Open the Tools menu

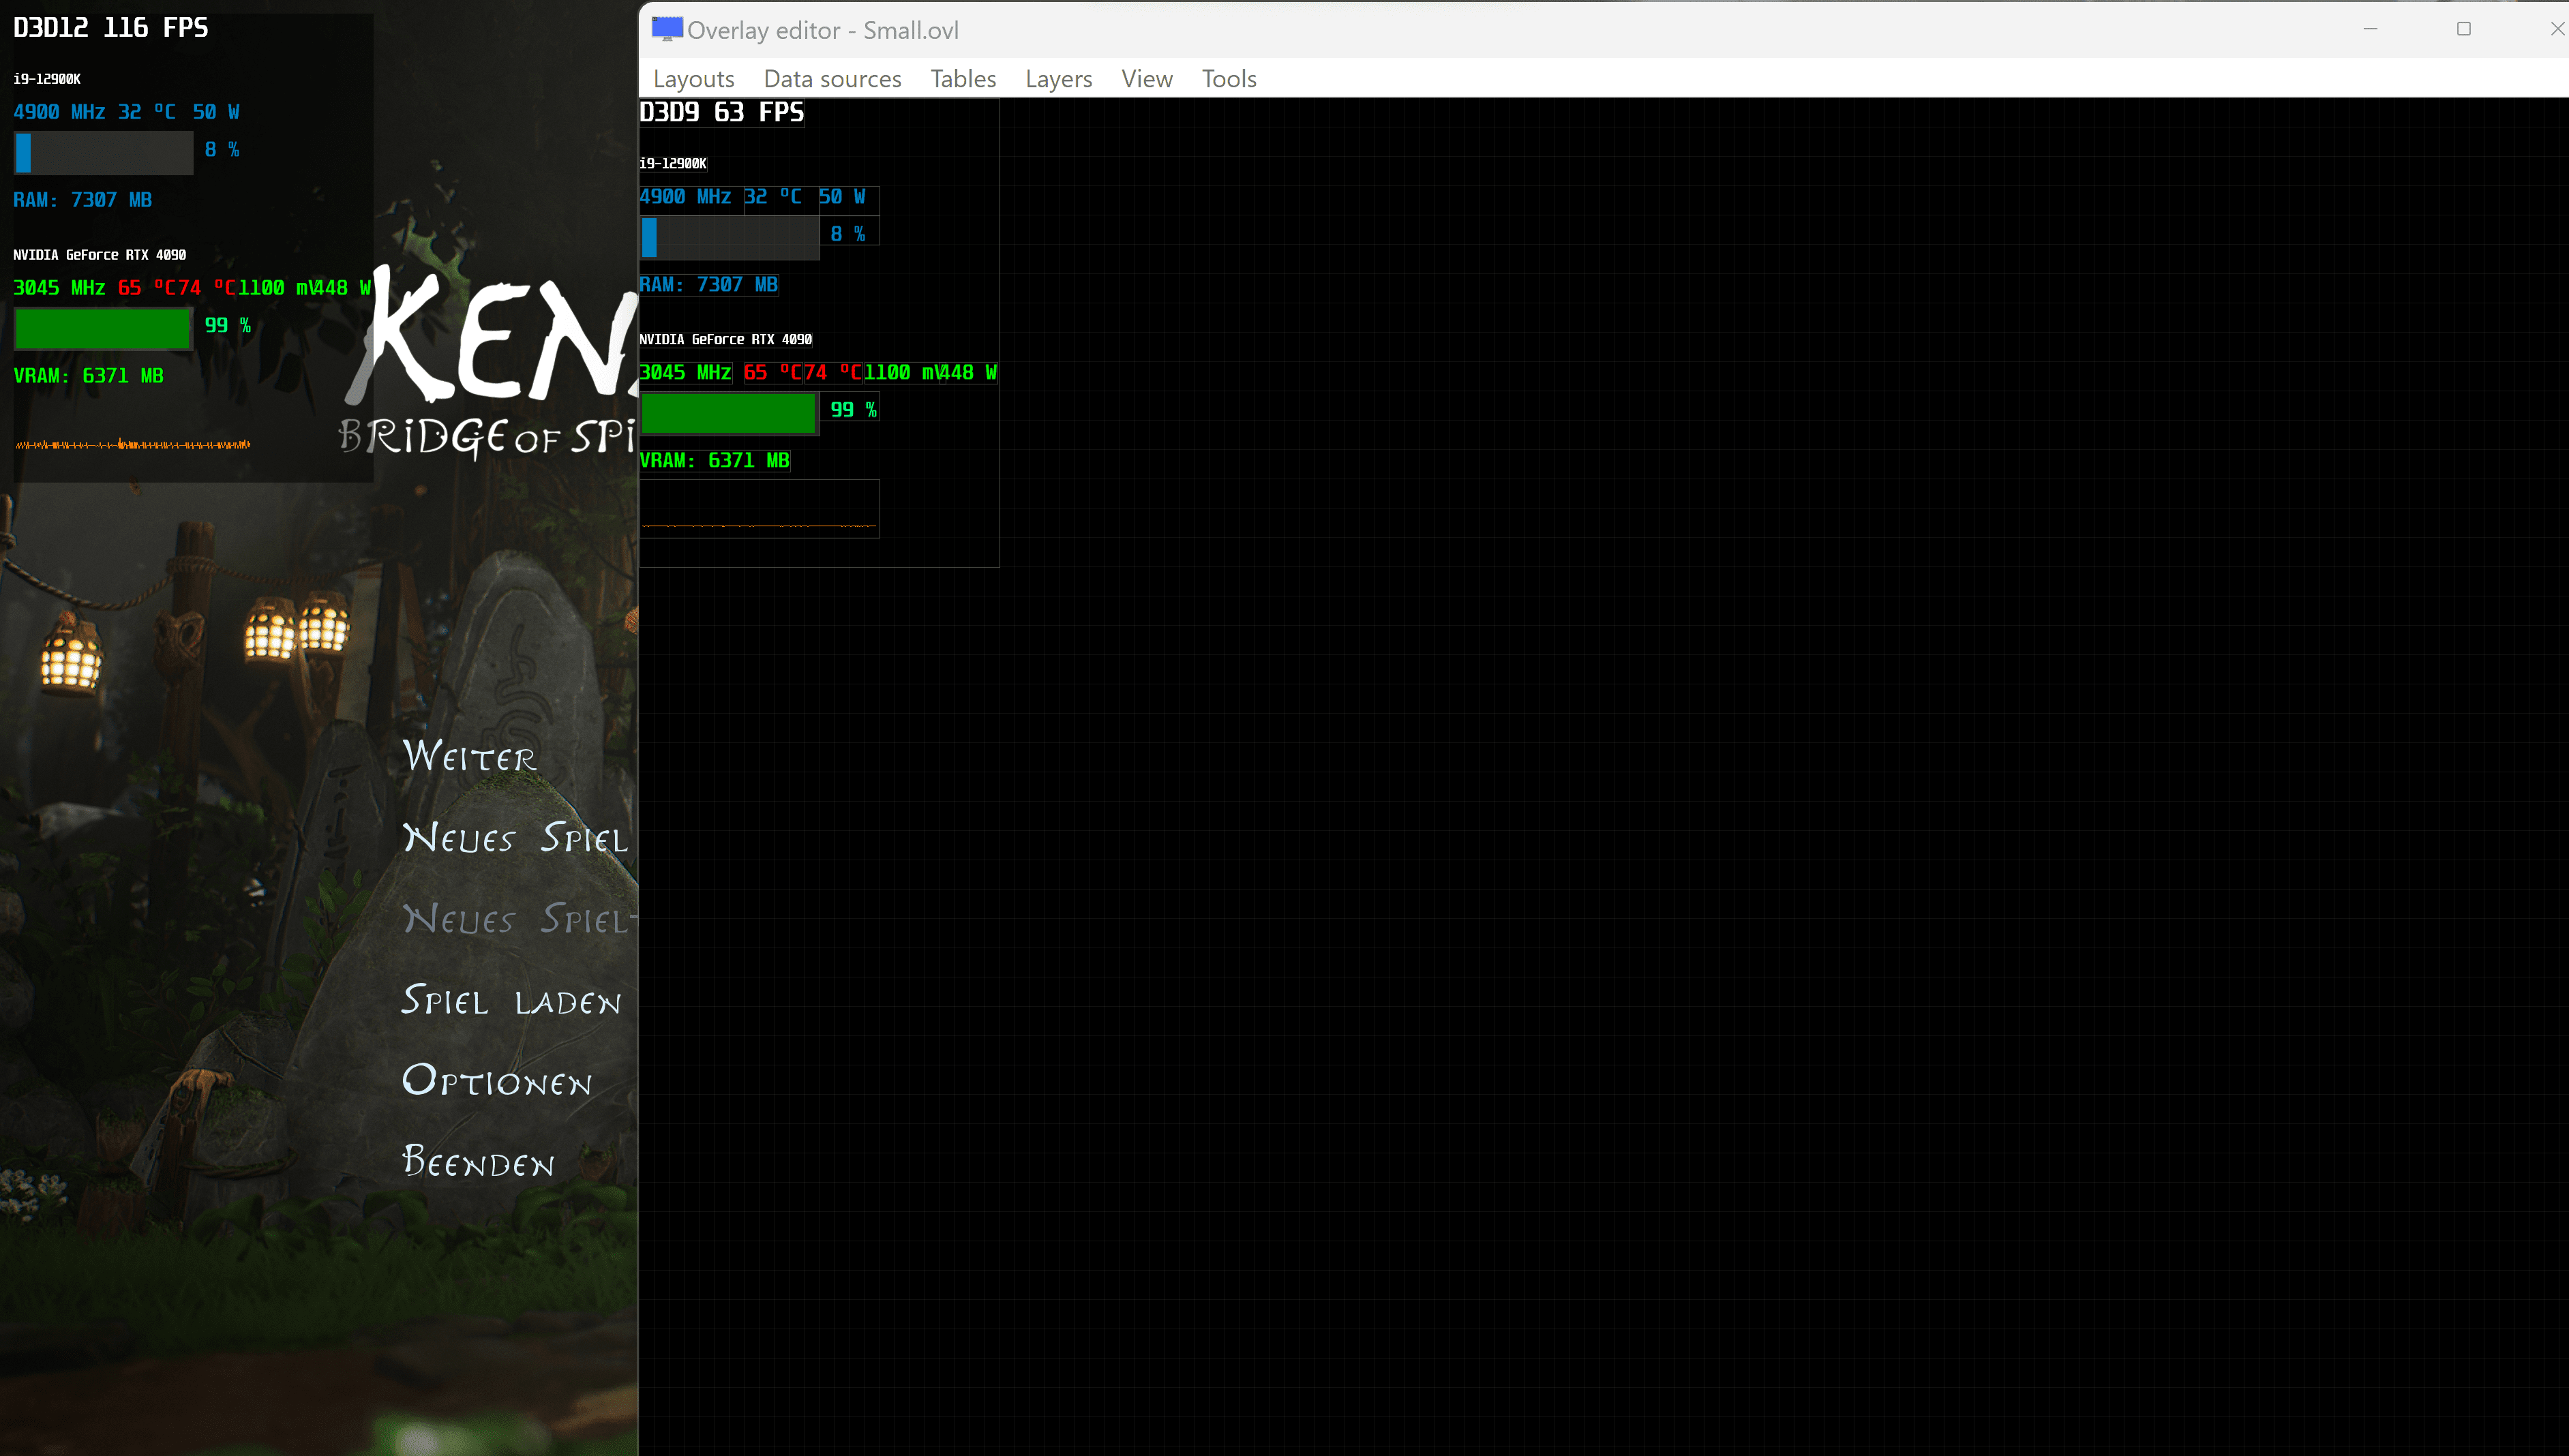pyautogui.click(x=1228, y=78)
